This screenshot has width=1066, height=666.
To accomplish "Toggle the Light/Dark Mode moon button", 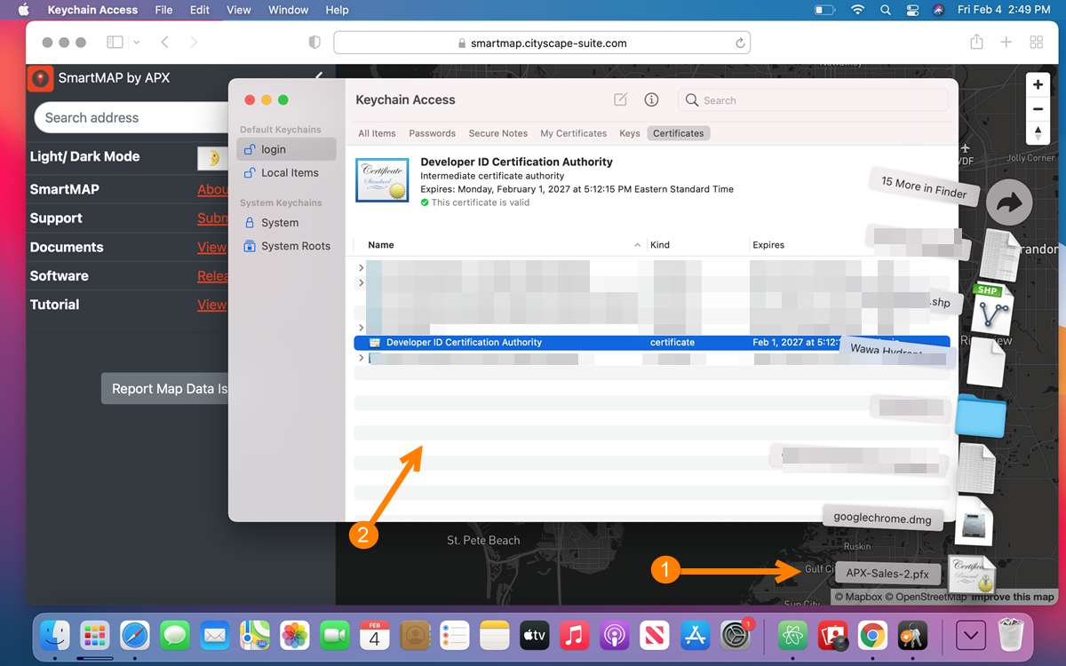I will click(x=212, y=158).
